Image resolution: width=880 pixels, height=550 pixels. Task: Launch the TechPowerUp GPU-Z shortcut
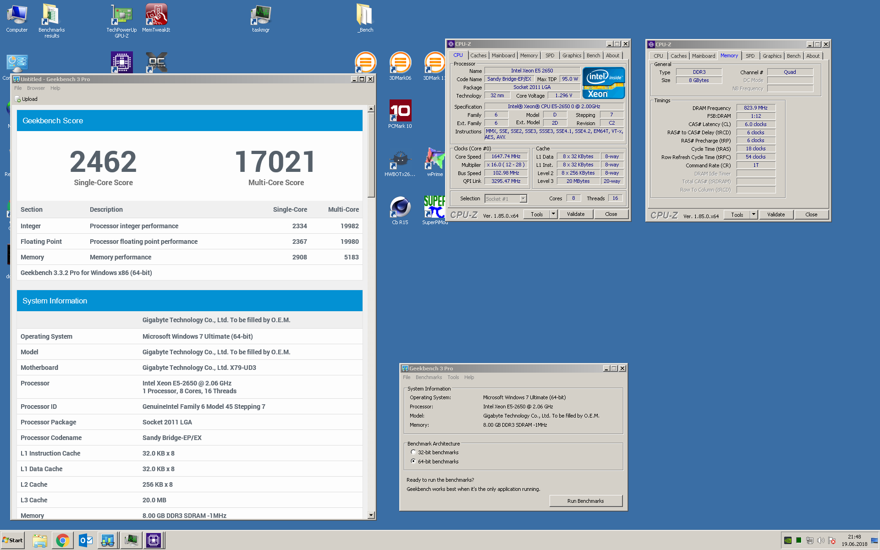coord(121,21)
